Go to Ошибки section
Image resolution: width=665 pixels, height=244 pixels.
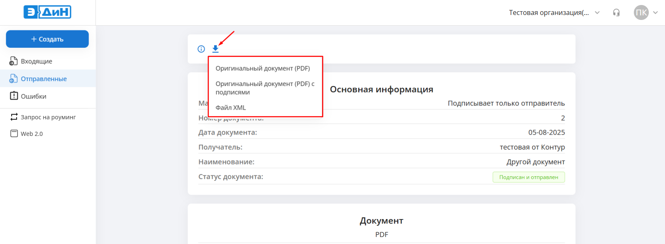34,96
